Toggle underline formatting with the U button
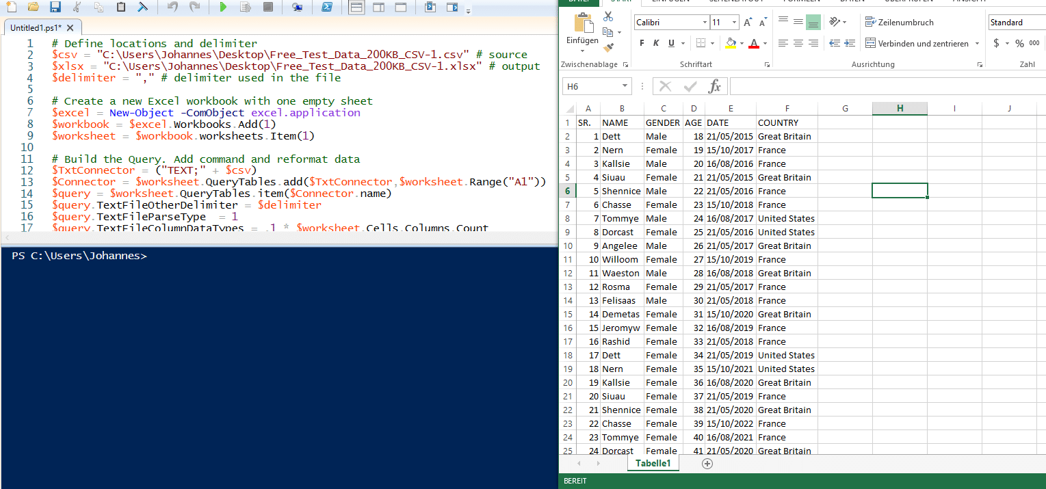 coord(671,43)
